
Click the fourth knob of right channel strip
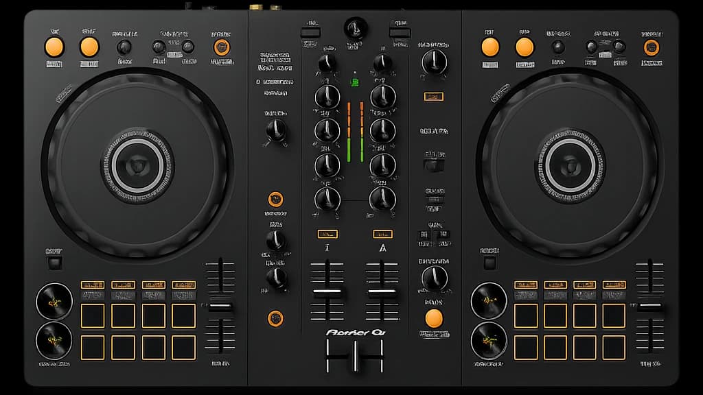pos(382,165)
